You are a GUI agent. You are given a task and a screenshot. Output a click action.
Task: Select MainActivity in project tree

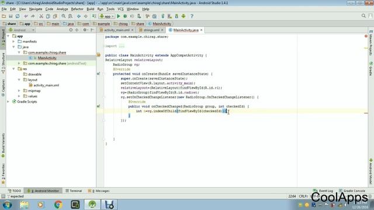click(x=47, y=58)
